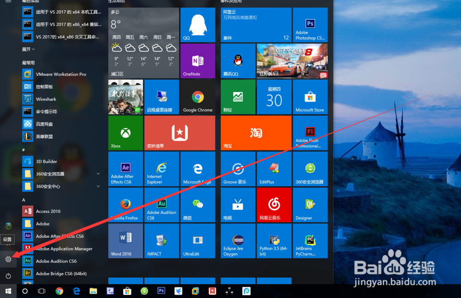Expand the 360安全浏览器 folder chevron
Viewport: 461px width, 298px height.
pyautogui.click(x=98, y=174)
